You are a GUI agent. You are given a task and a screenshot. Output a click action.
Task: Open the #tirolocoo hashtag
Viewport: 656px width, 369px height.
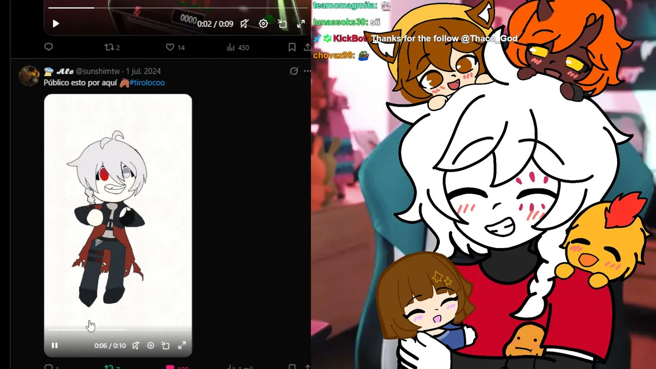click(147, 83)
